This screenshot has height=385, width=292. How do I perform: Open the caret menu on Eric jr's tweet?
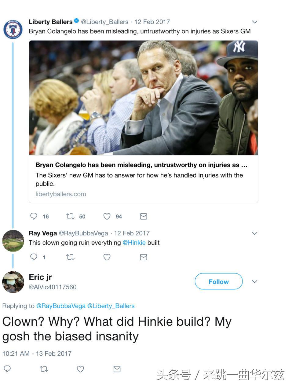(254, 281)
